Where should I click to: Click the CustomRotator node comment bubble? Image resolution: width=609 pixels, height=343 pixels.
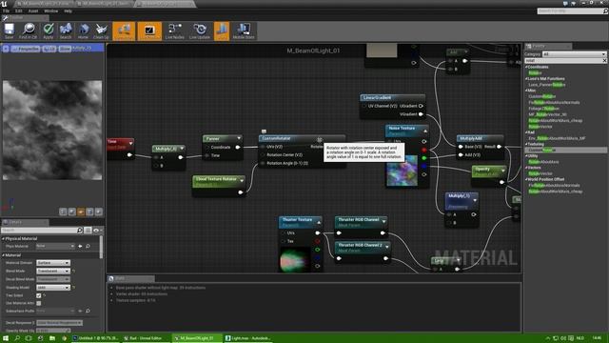point(264,131)
